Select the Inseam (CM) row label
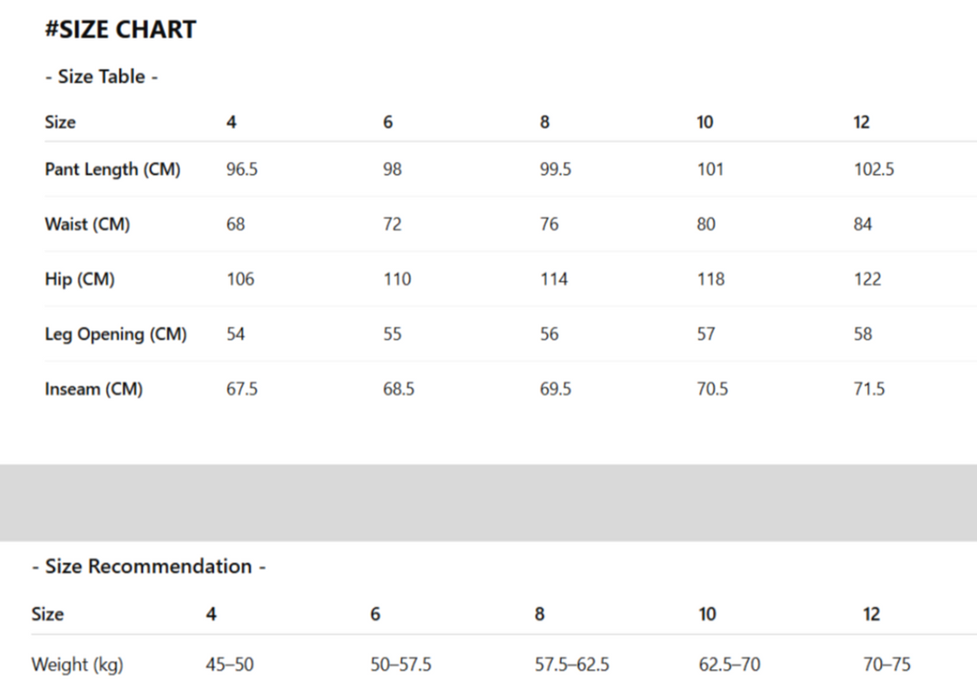Viewport: 977px width, 699px height. coord(94,389)
